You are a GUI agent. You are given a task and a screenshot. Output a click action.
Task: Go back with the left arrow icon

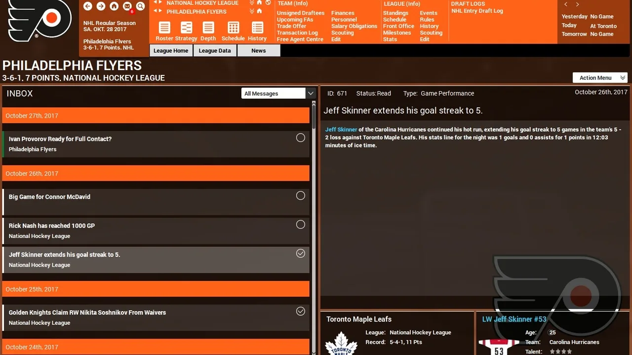click(x=88, y=6)
